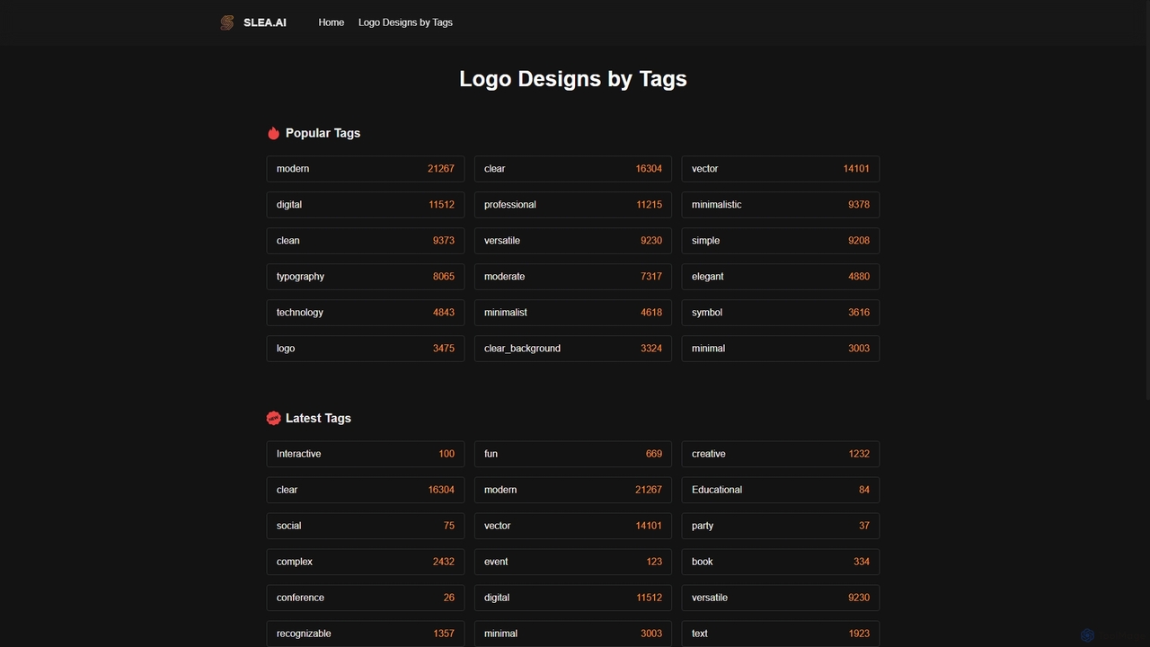
Task: Open the vector tag in Popular Tags
Action: pos(781,169)
